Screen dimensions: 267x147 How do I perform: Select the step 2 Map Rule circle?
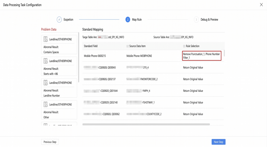click(x=128, y=19)
